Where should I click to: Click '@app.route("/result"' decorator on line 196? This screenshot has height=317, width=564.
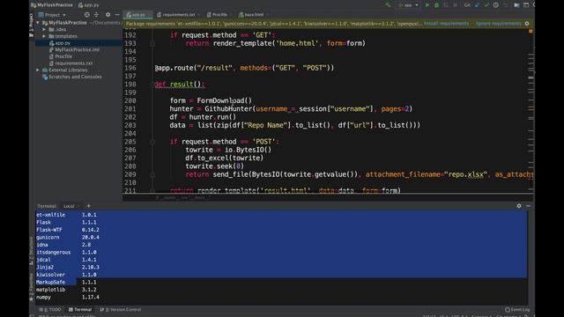coord(194,68)
